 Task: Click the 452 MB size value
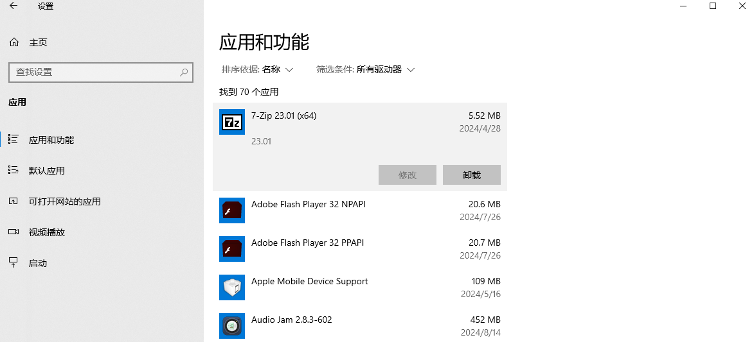pos(485,320)
